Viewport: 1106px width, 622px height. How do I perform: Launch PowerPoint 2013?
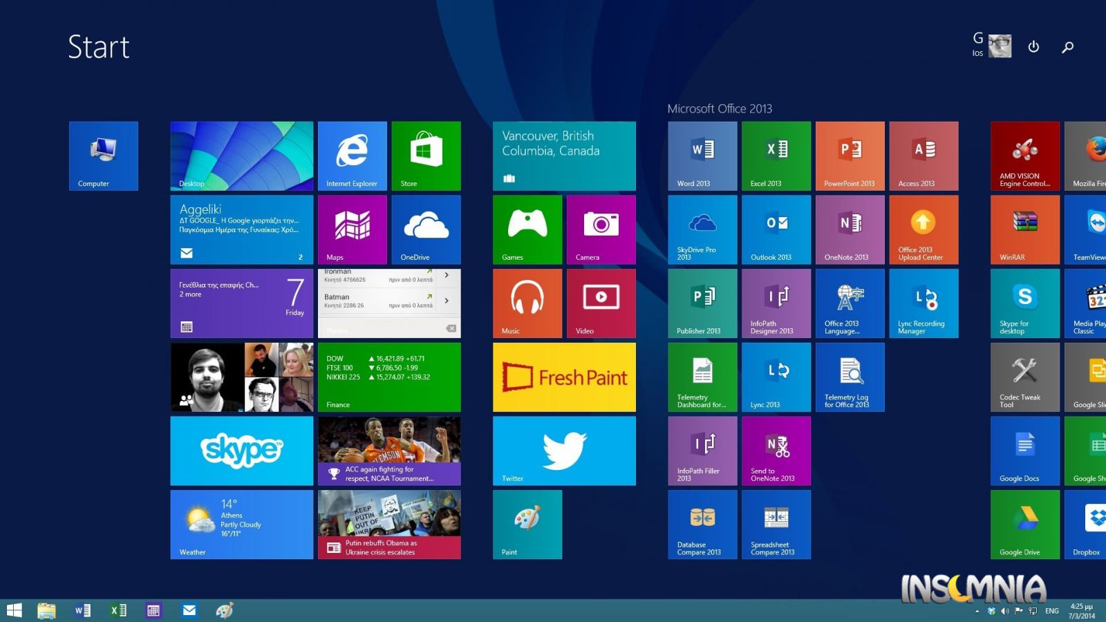(x=850, y=156)
